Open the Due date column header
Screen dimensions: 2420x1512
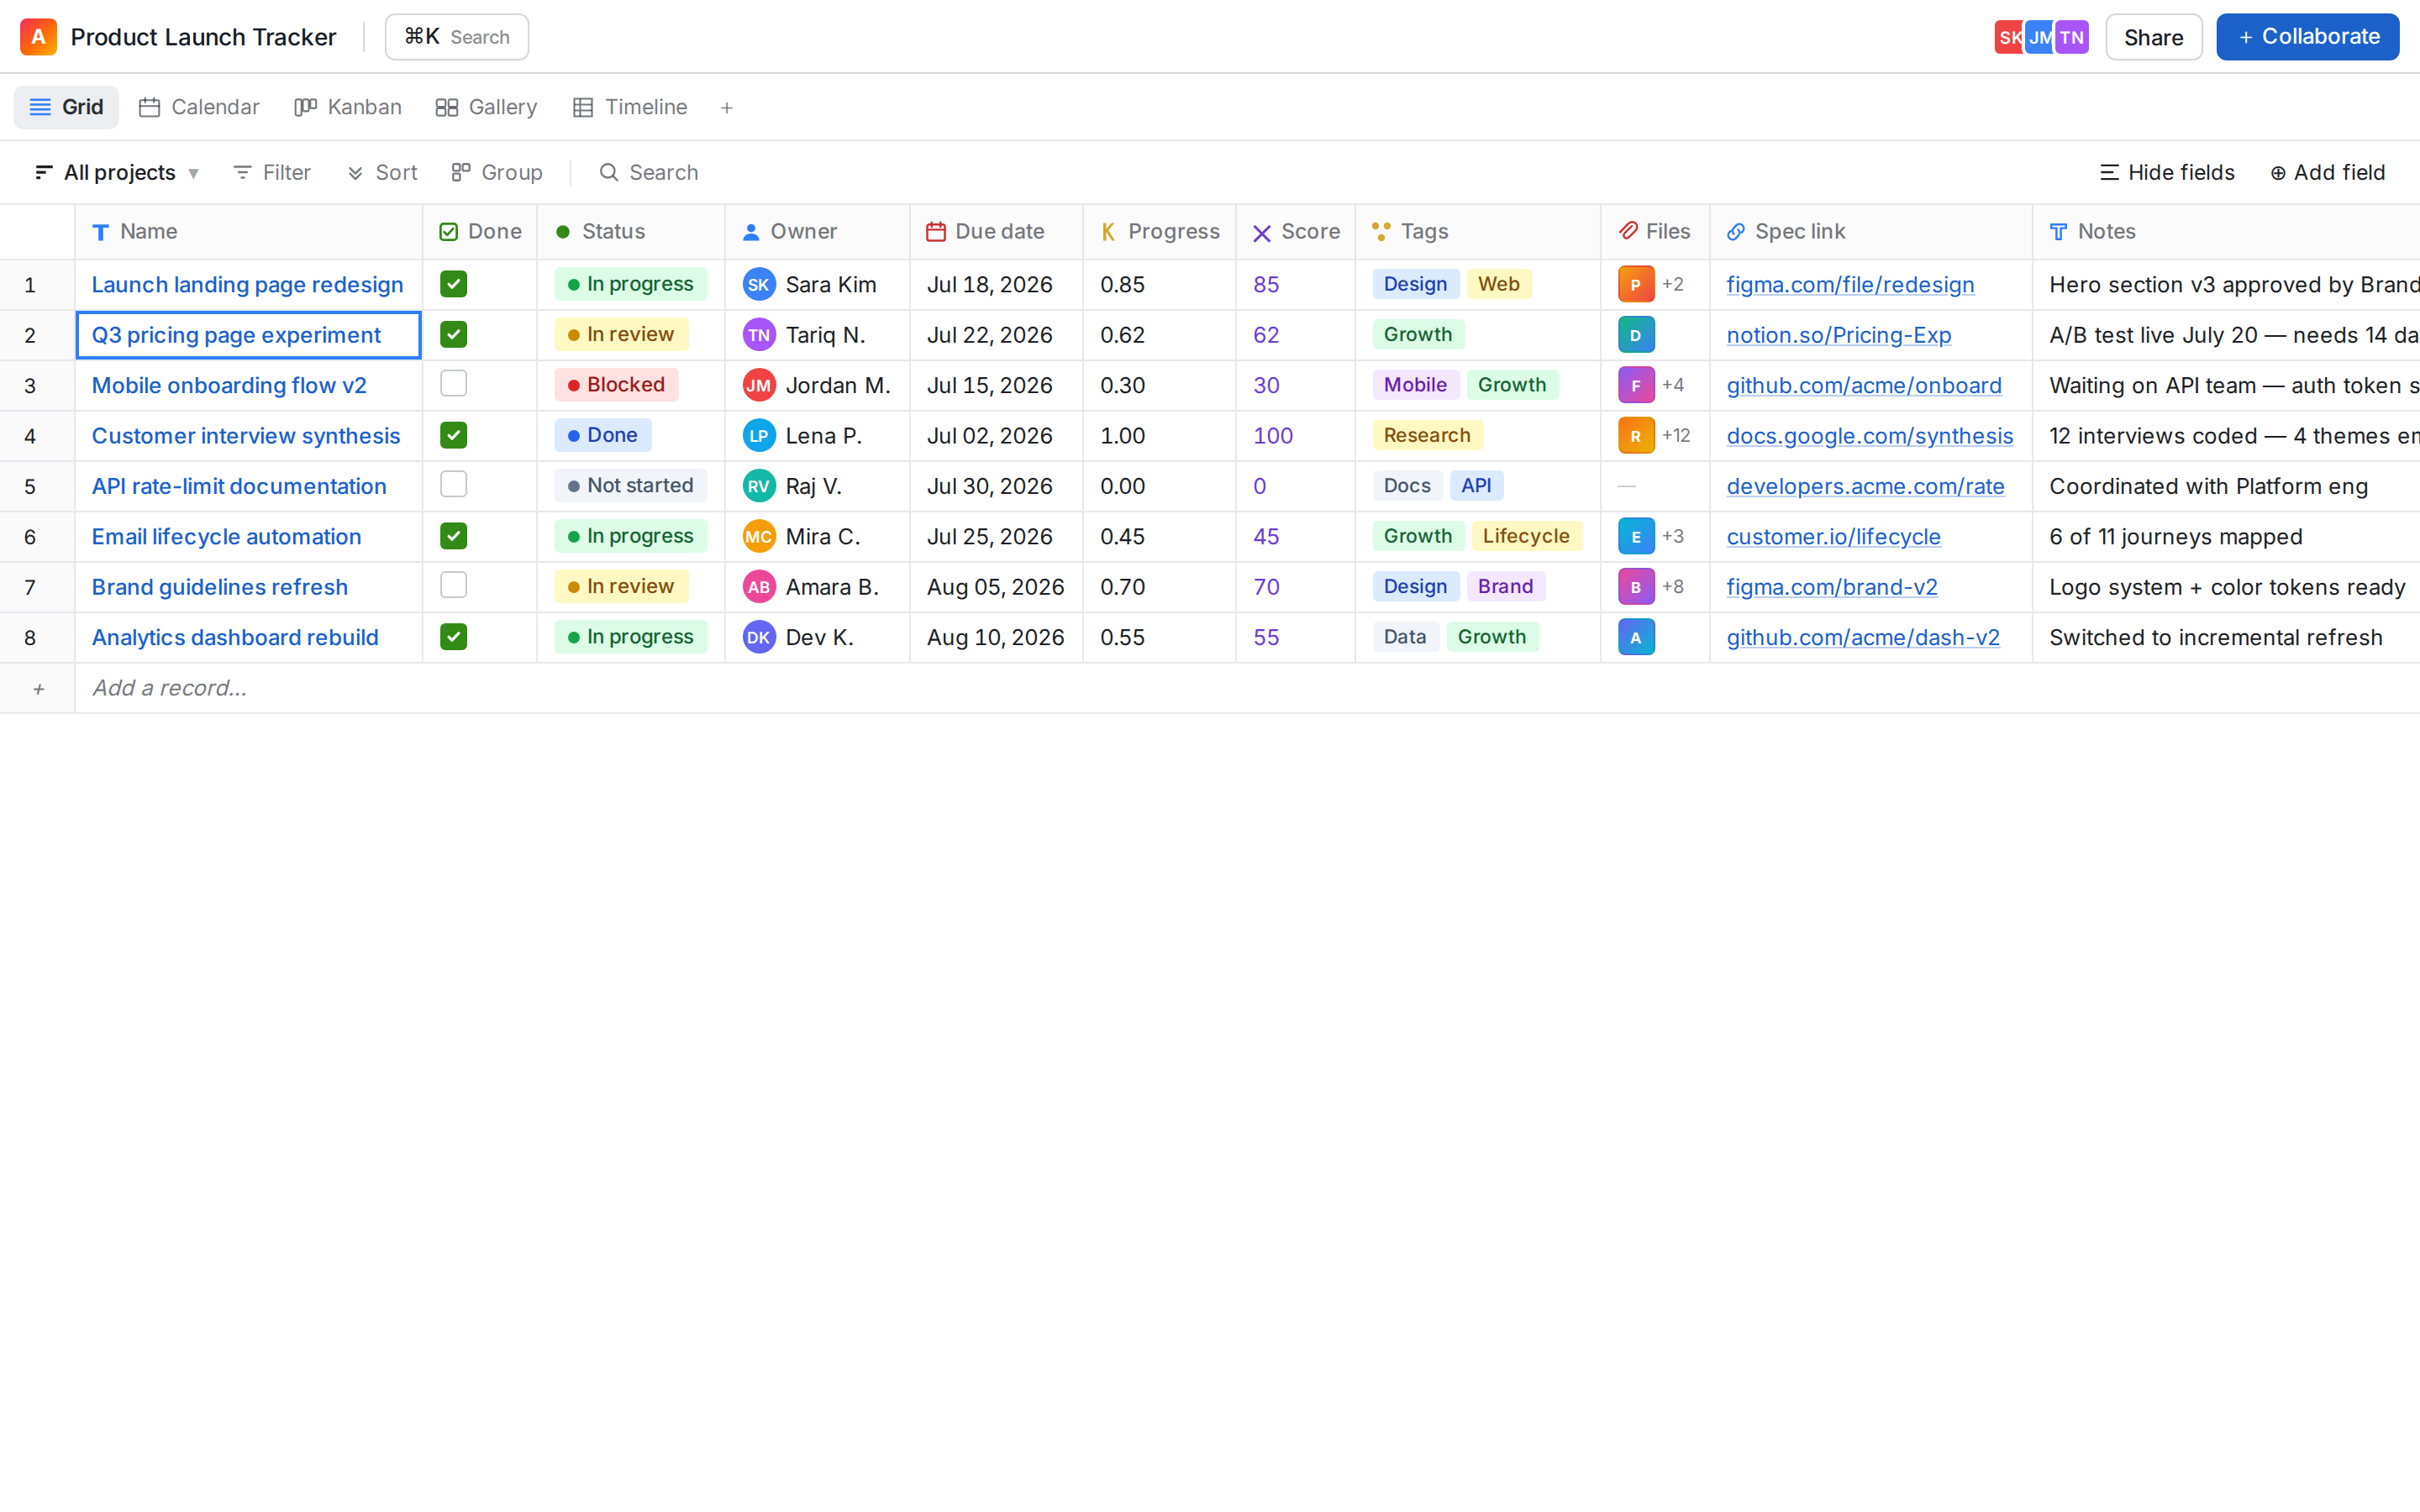point(997,232)
